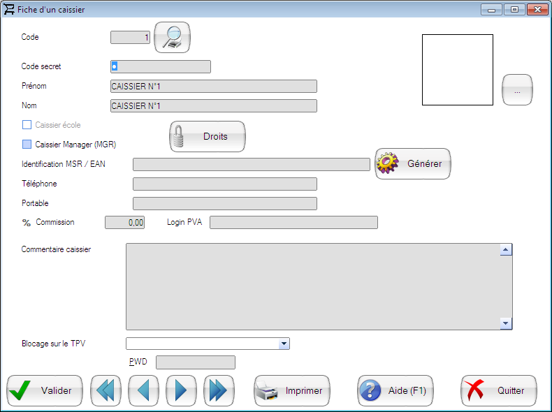Open help with the Aide (F1) button
Image resolution: width=552 pixels, height=412 pixels.
pos(395,390)
